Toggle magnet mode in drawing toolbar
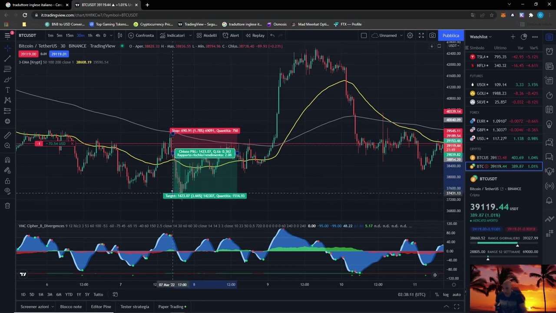Screen dimensions: 556x313 (7, 160)
